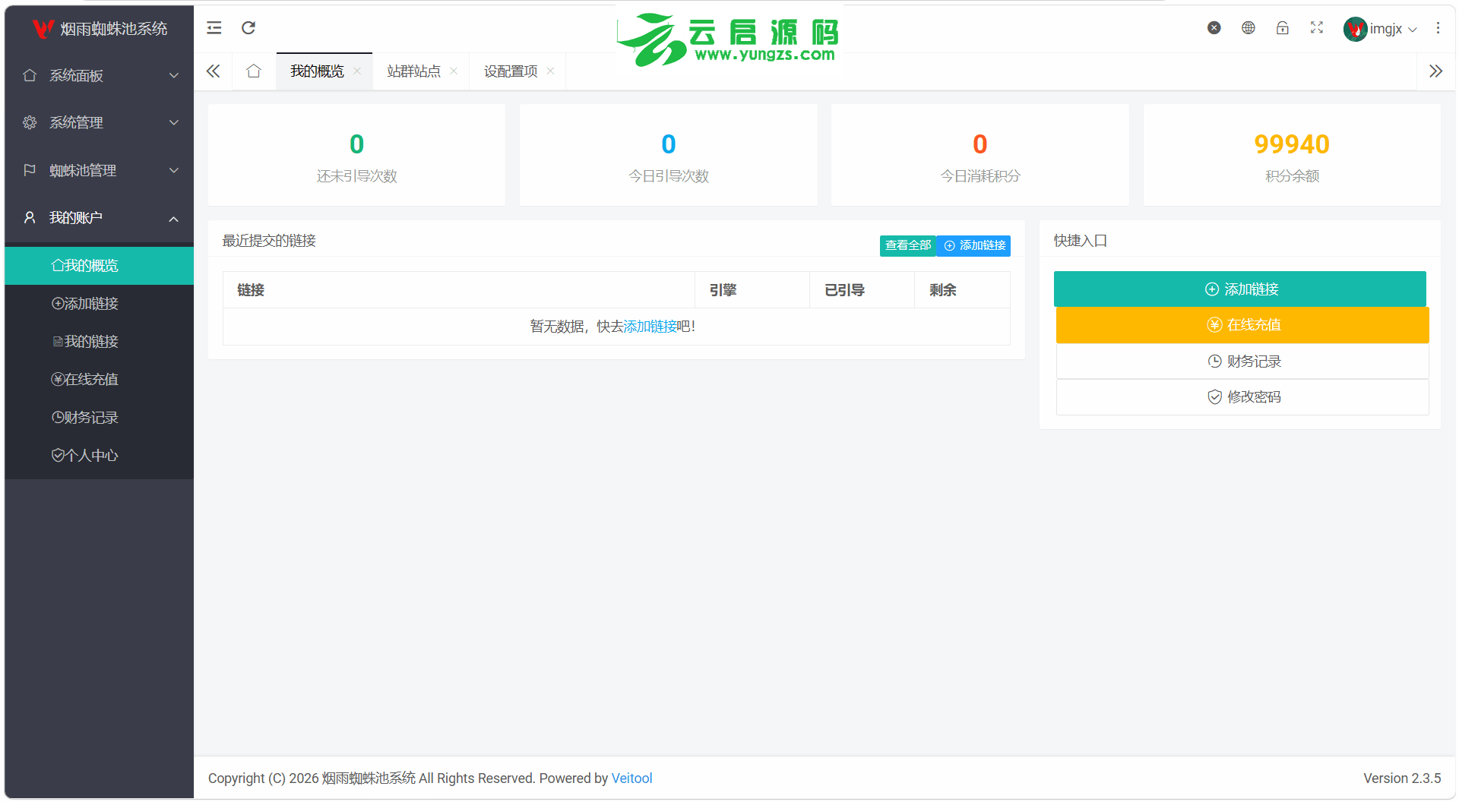Follow the 添加链接 link in empty table

pyautogui.click(x=650, y=327)
